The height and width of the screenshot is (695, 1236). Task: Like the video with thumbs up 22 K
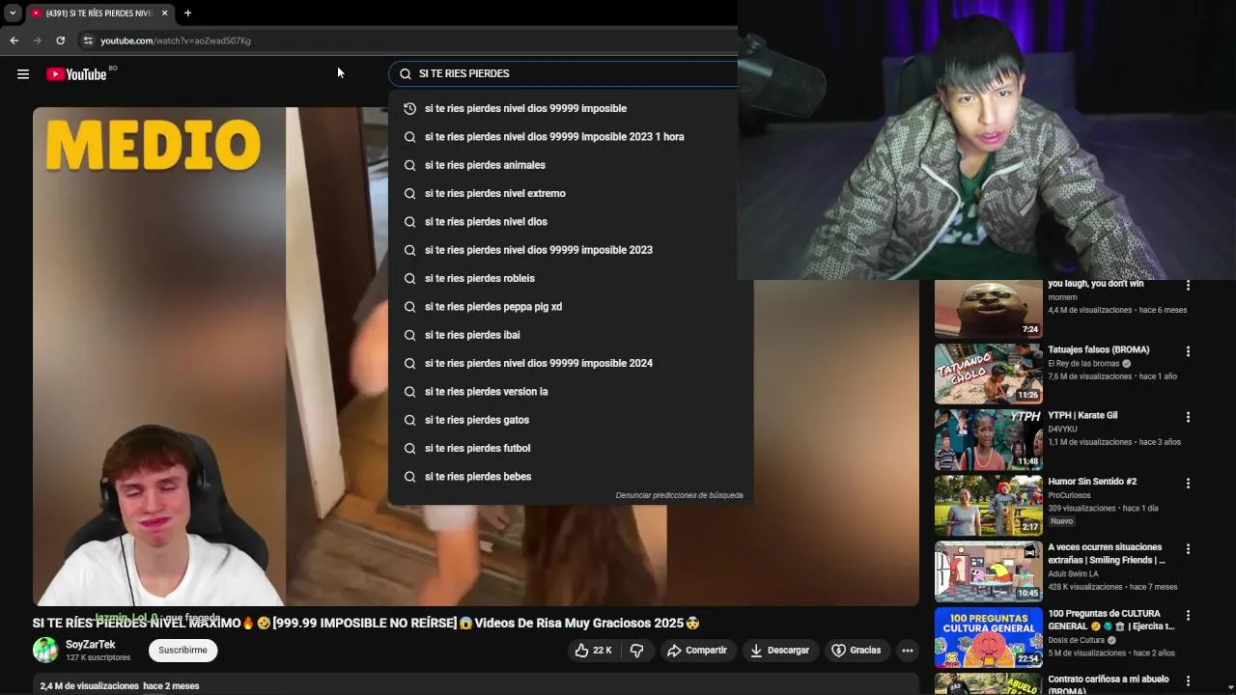[593, 651]
